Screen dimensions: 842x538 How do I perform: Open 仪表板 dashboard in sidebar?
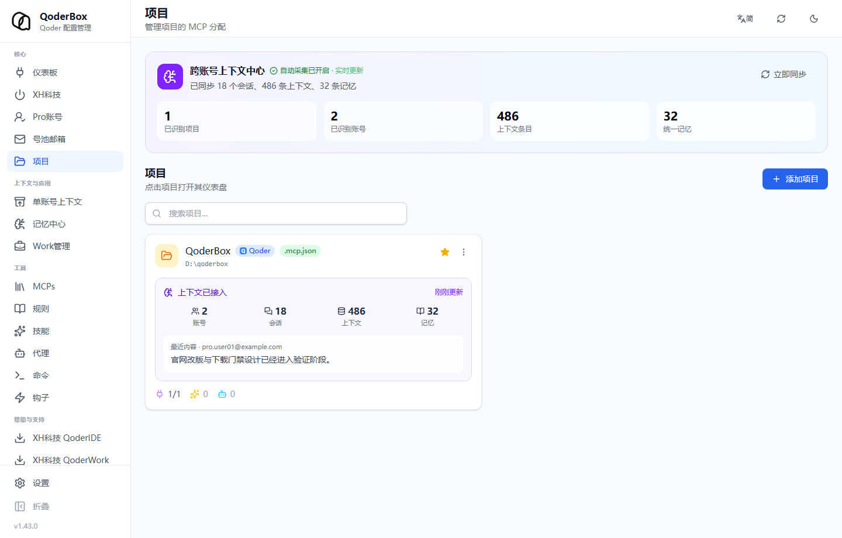pyautogui.click(x=65, y=73)
